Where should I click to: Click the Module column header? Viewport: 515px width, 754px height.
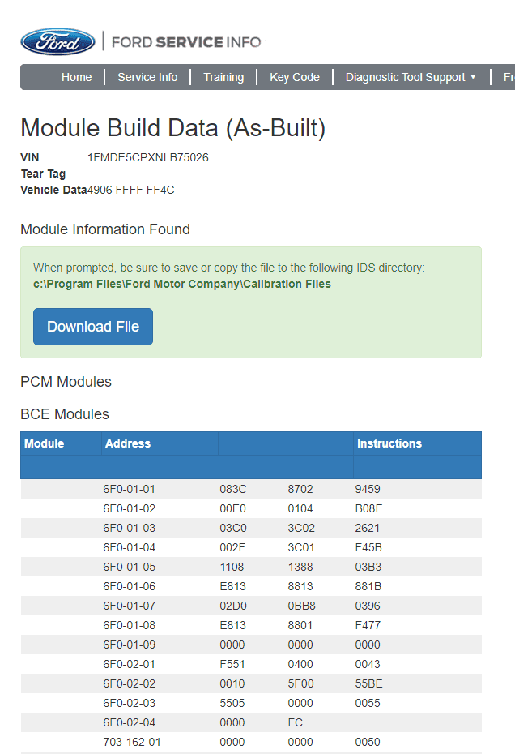[45, 443]
